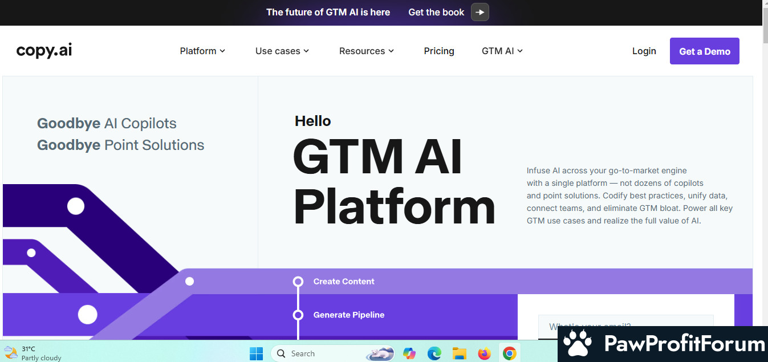Open the Copilot taskbar icon

click(x=409, y=353)
